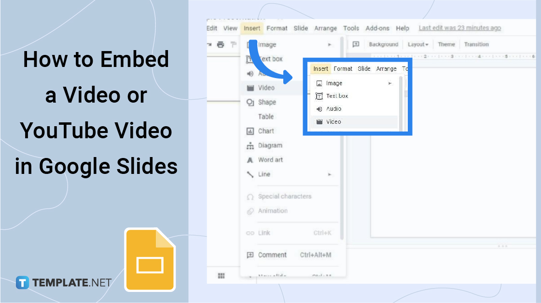
Task: Click the Link chain icon
Action: pos(250,233)
